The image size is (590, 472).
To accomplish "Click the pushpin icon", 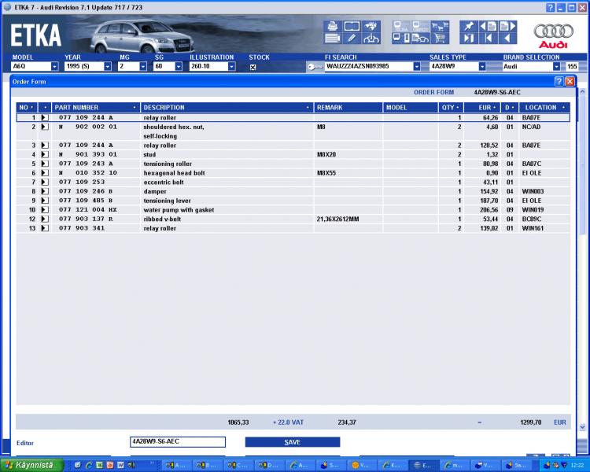I will pyautogui.click(x=468, y=26).
